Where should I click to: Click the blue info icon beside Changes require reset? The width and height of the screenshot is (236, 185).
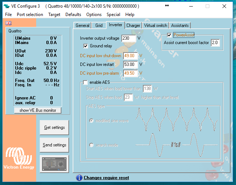79,178
